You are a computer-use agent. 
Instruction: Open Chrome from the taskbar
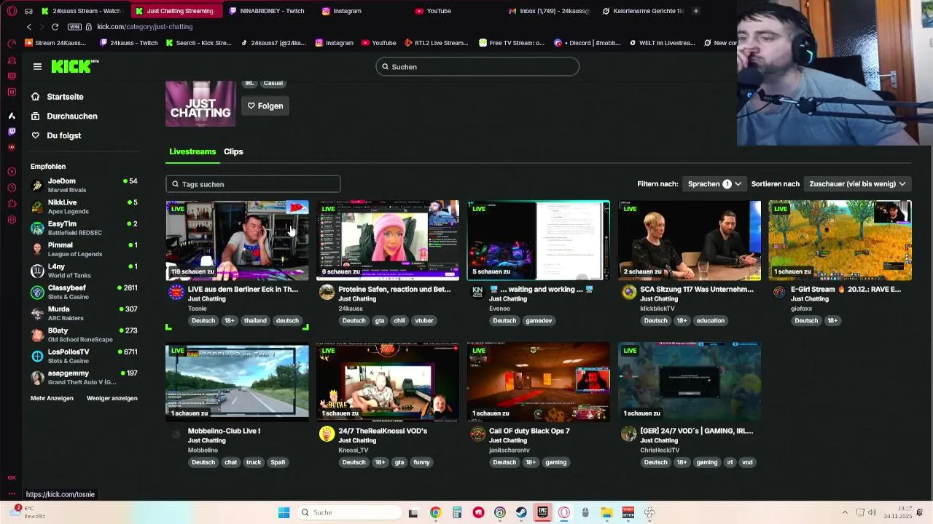point(435,512)
